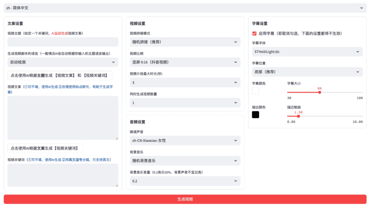Expand the 字幕位置 dropdown
Viewport: 371px width, 209px height.
307,72
